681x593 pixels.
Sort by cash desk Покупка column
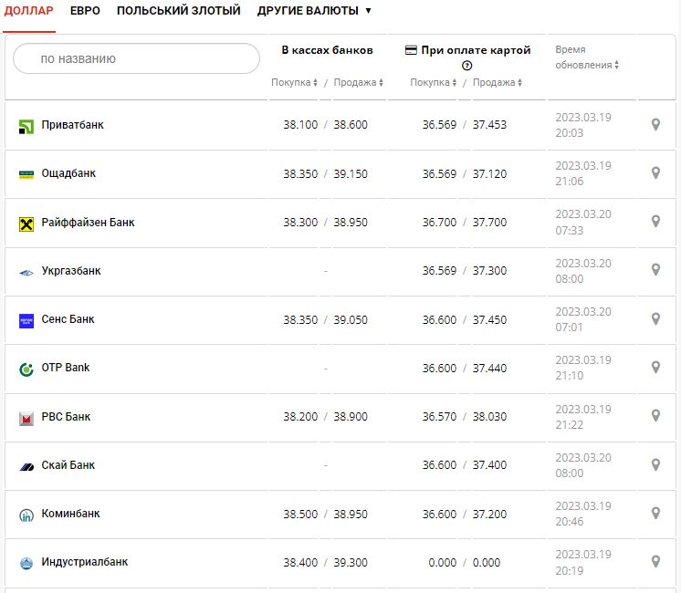click(294, 83)
